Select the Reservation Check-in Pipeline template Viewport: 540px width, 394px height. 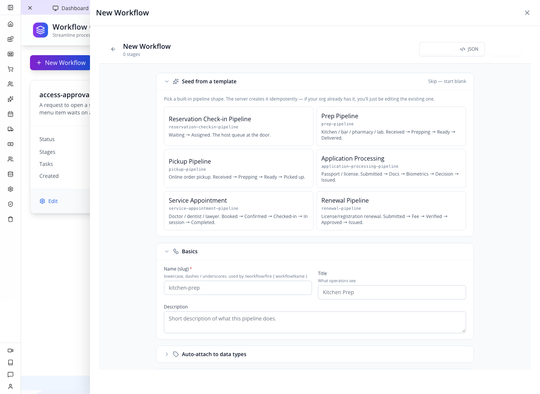point(238,126)
